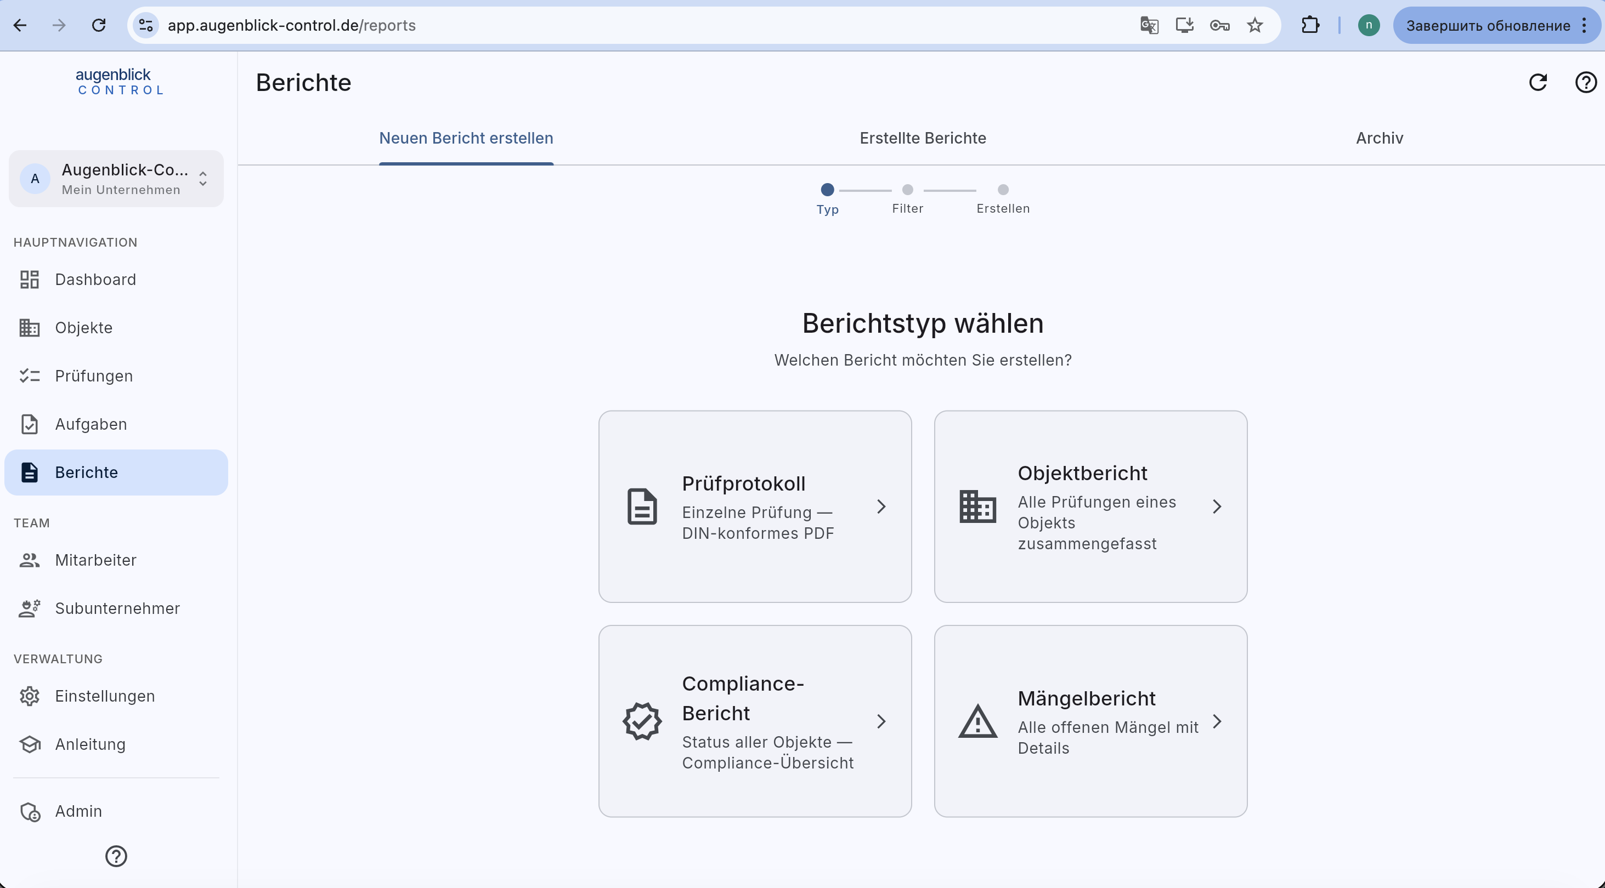Bookmark this page with the star icon
This screenshot has width=1605, height=888.
1255,25
